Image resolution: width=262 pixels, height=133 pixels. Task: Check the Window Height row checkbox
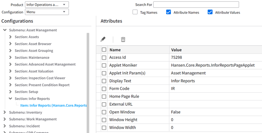coord(104,120)
